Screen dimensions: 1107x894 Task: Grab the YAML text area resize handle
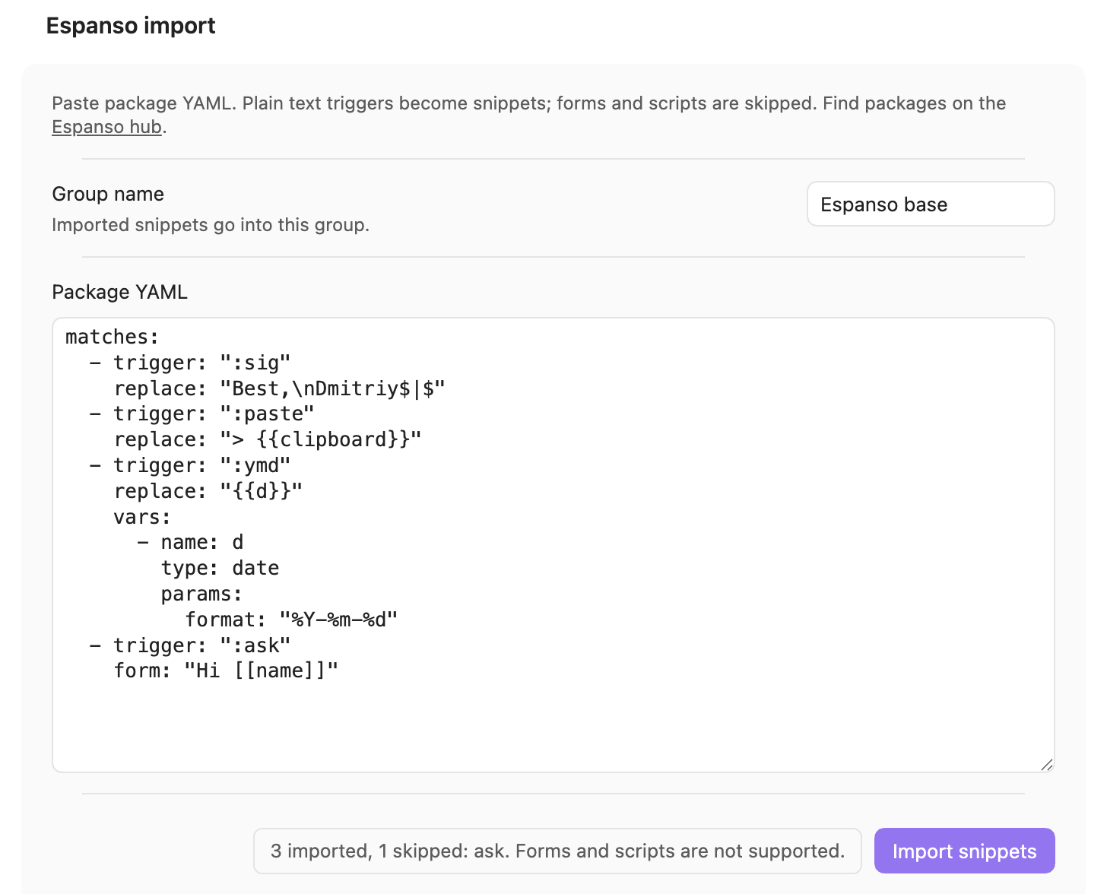pyautogui.click(x=1047, y=765)
